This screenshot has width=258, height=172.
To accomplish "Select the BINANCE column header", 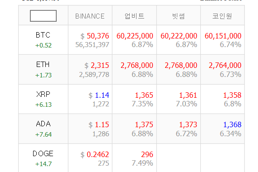I will [90, 16].
